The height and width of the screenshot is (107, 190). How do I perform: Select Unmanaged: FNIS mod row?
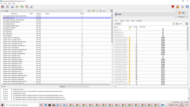coord(57,30)
